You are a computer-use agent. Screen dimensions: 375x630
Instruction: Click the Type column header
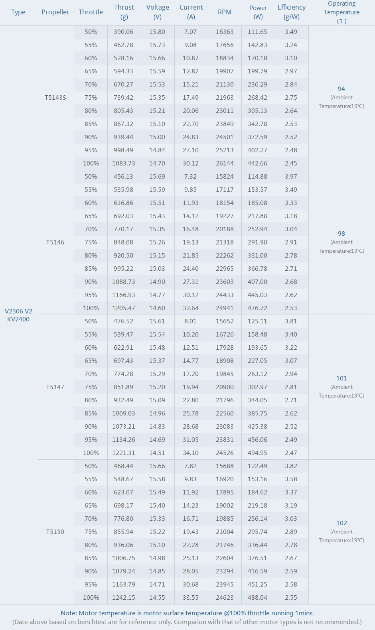pyautogui.click(x=18, y=12)
